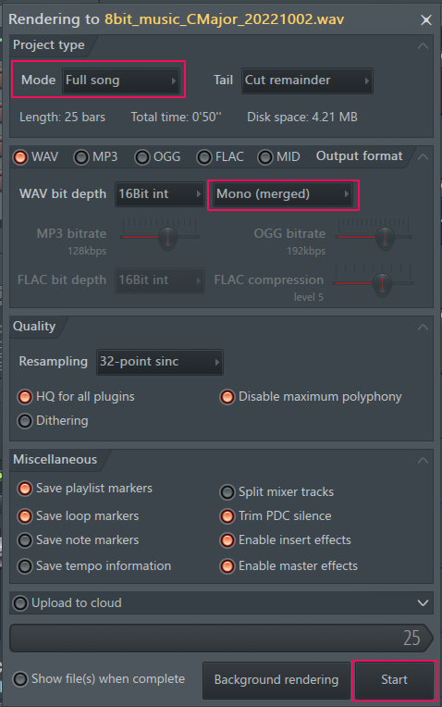The width and height of the screenshot is (442, 707).
Task: Close the rendering dialog with X
Action: tap(425, 19)
